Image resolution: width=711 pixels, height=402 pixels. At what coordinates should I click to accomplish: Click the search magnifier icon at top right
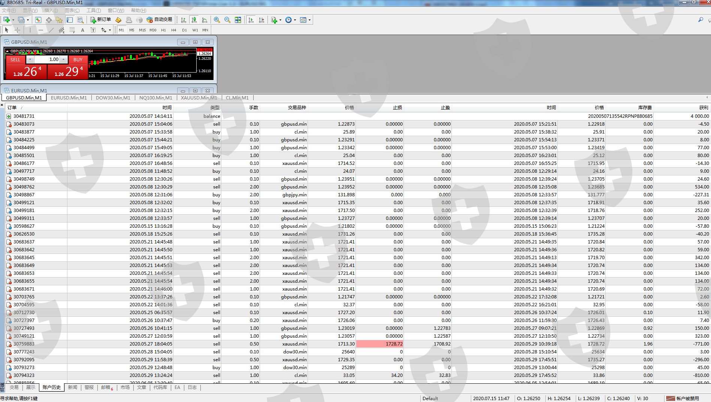tap(701, 20)
